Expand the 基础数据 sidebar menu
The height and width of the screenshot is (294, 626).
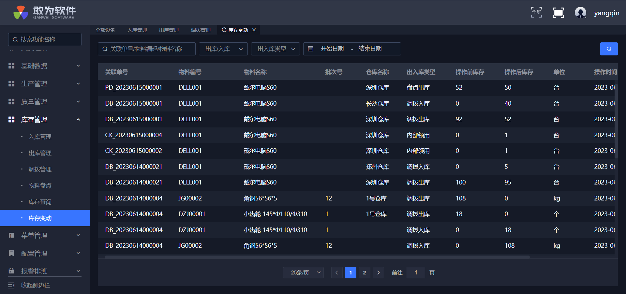point(45,66)
